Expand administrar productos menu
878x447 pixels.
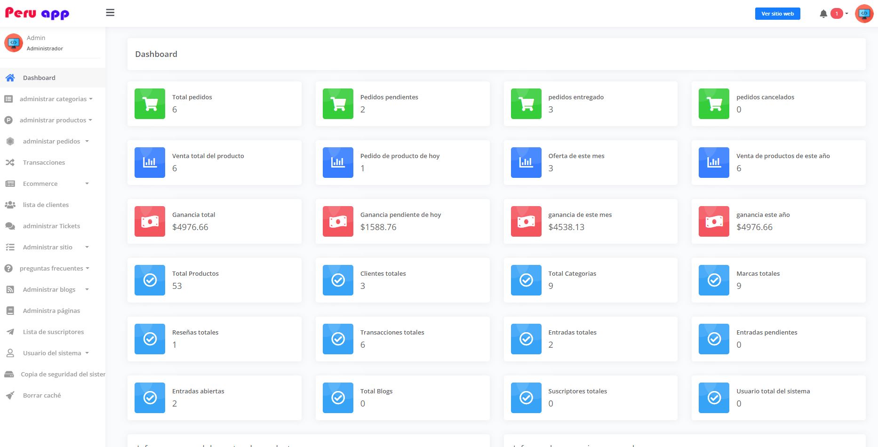coord(53,120)
